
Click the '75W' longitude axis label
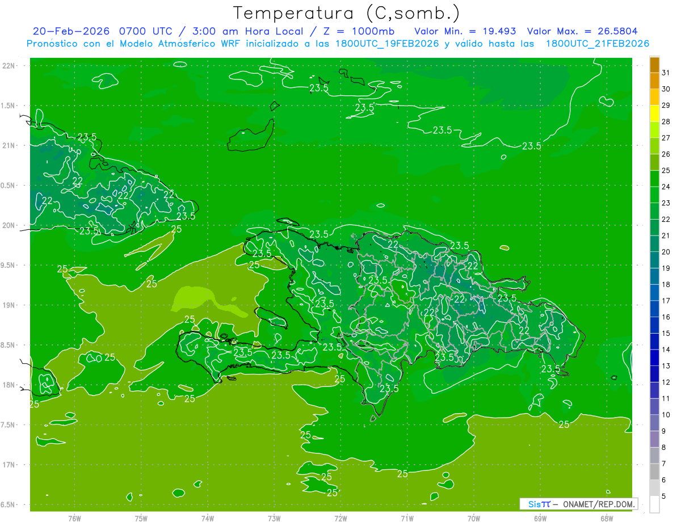pos(141,519)
